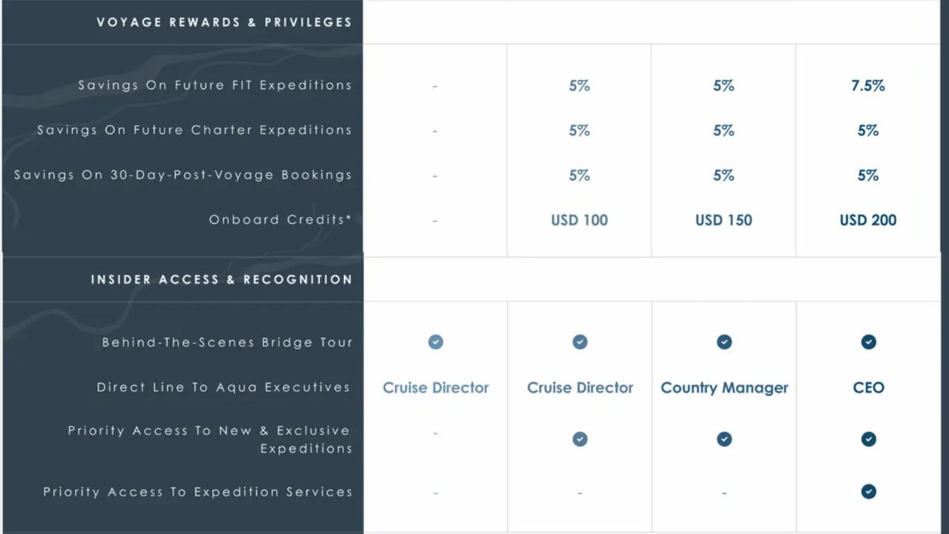Viewport: 949px width, 534px height.
Task: Click the New & Exclusive Expeditions checkmark below CEO
Action: (x=868, y=439)
